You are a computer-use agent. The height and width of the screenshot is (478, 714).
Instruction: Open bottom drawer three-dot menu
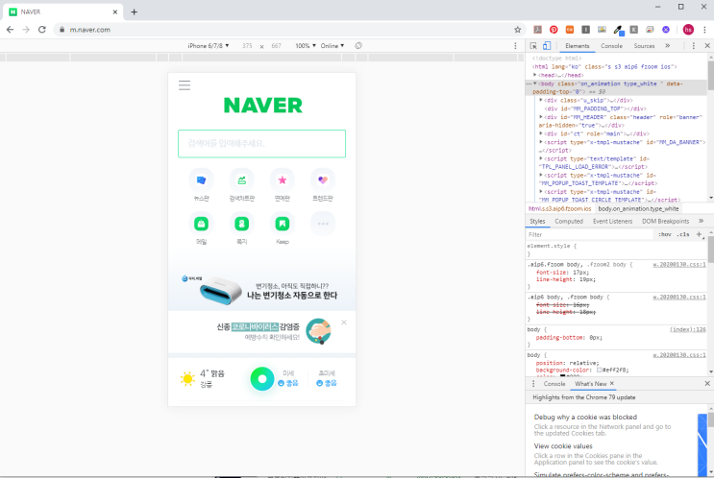tap(533, 384)
